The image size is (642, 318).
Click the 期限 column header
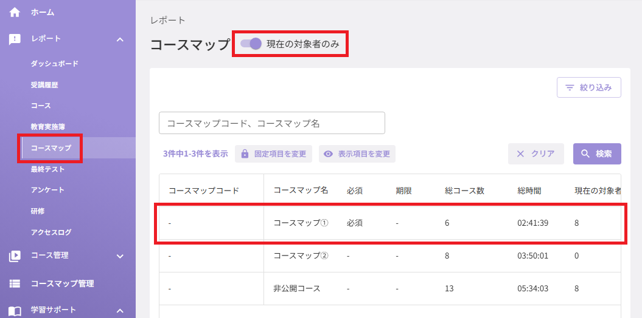click(403, 191)
